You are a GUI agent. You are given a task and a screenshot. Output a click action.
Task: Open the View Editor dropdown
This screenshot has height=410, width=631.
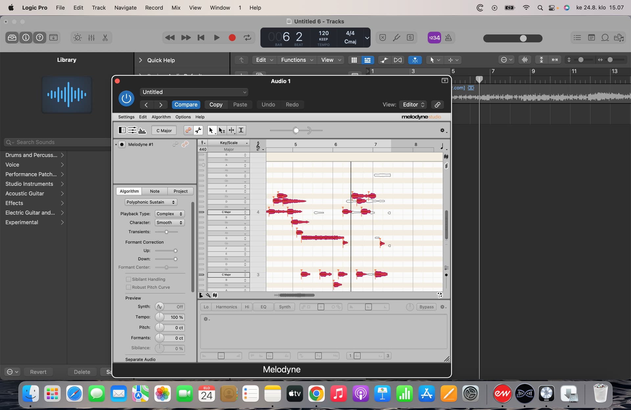pos(413,105)
